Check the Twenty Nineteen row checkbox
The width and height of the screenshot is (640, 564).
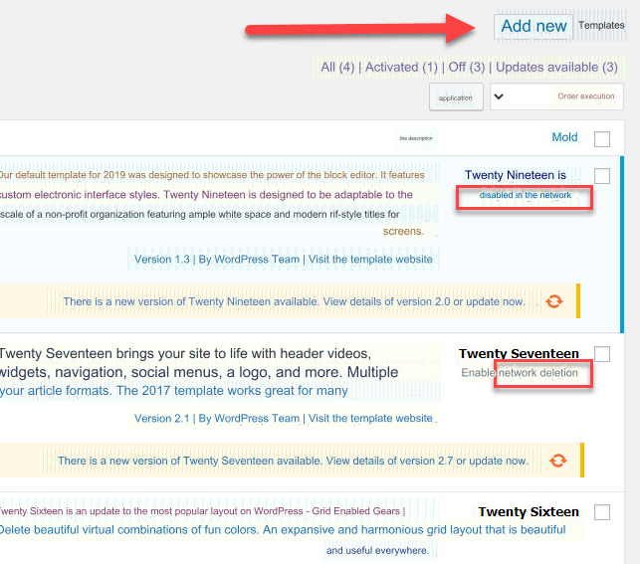[602, 176]
